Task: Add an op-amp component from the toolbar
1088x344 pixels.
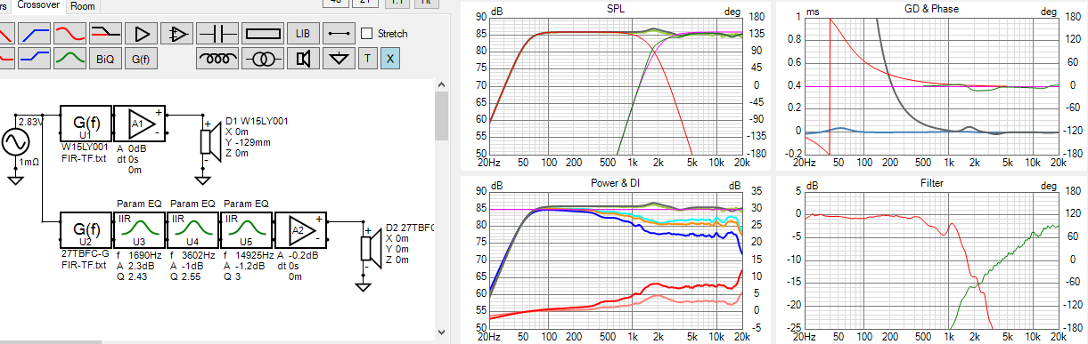Action: [176, 34]
